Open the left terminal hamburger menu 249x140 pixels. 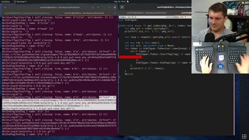(98, 7)
